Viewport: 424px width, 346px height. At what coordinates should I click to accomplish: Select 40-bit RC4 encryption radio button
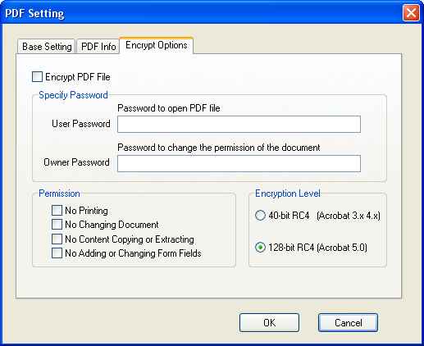tap(260, 216)
